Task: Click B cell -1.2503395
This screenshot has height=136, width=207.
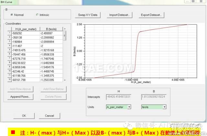Action: (x=51, y=80)
